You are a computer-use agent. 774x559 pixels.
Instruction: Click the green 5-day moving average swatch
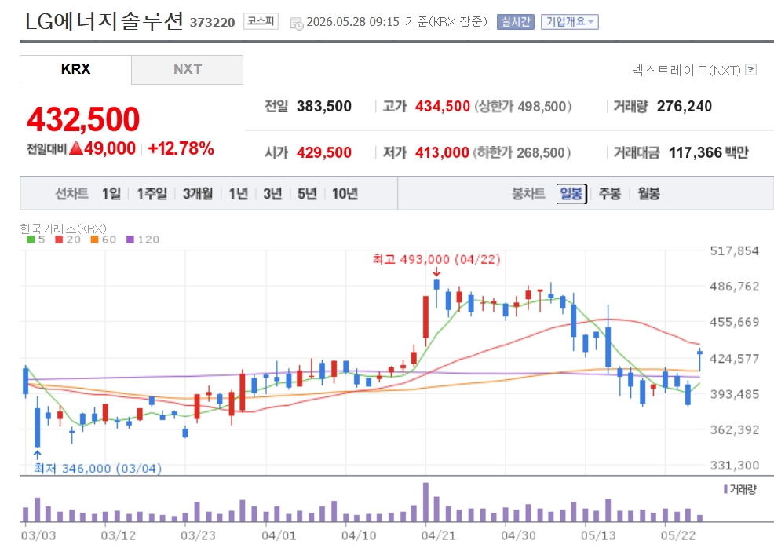31,239
